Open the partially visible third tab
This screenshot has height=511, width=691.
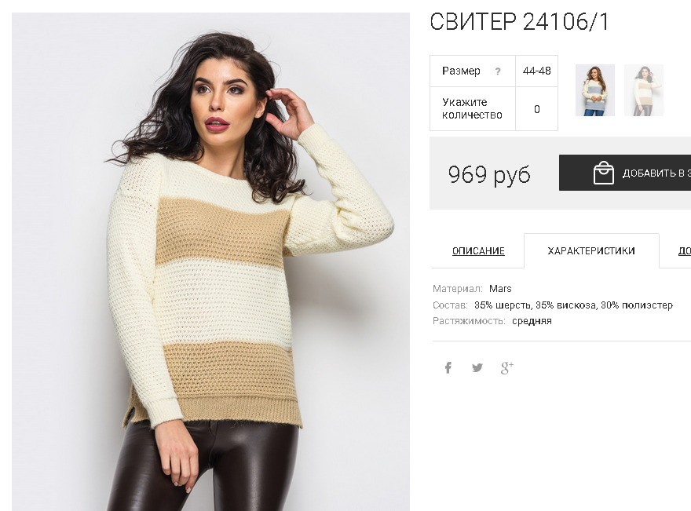683,250
